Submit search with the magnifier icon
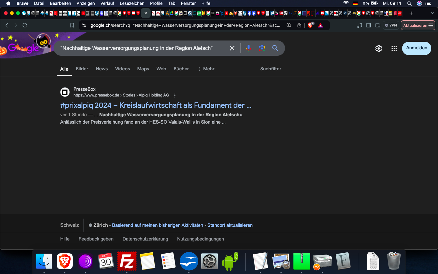Screen dimensions: 438x274 275,48
